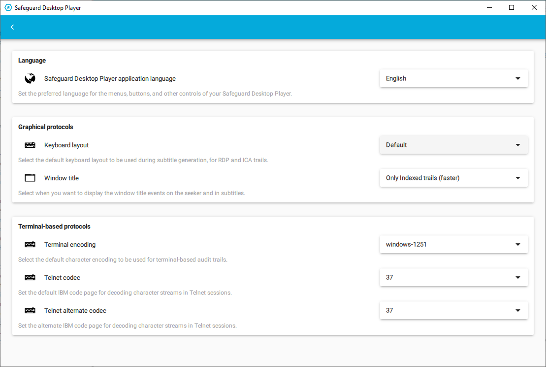This screenshot has height=367, width=546.
Task: Go back using the header arrow
Action: tap(12, 27)
